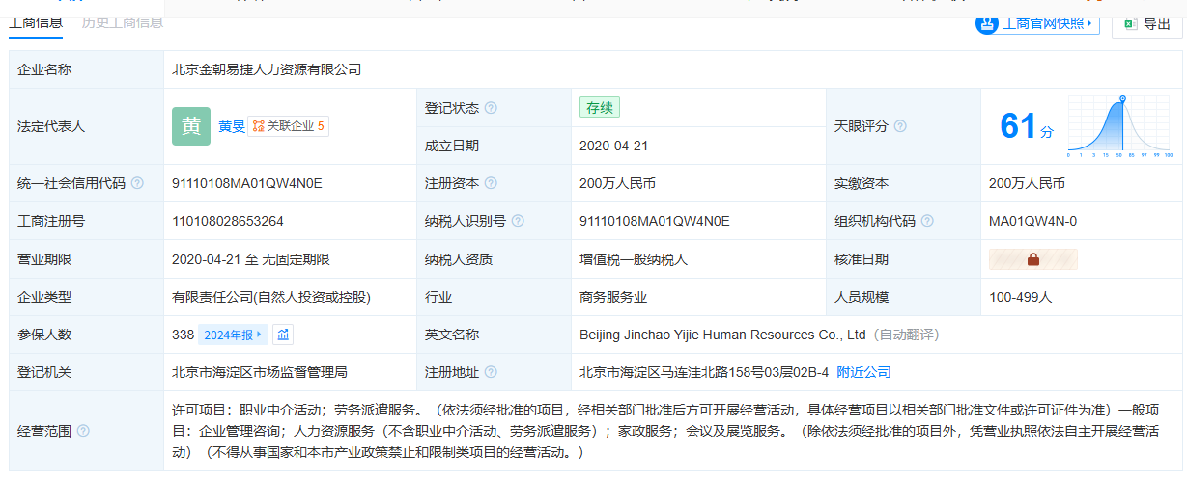Click business term 2020-04-21 至 无固定期限
The image size is (1187, 482).
coord(251,259)
